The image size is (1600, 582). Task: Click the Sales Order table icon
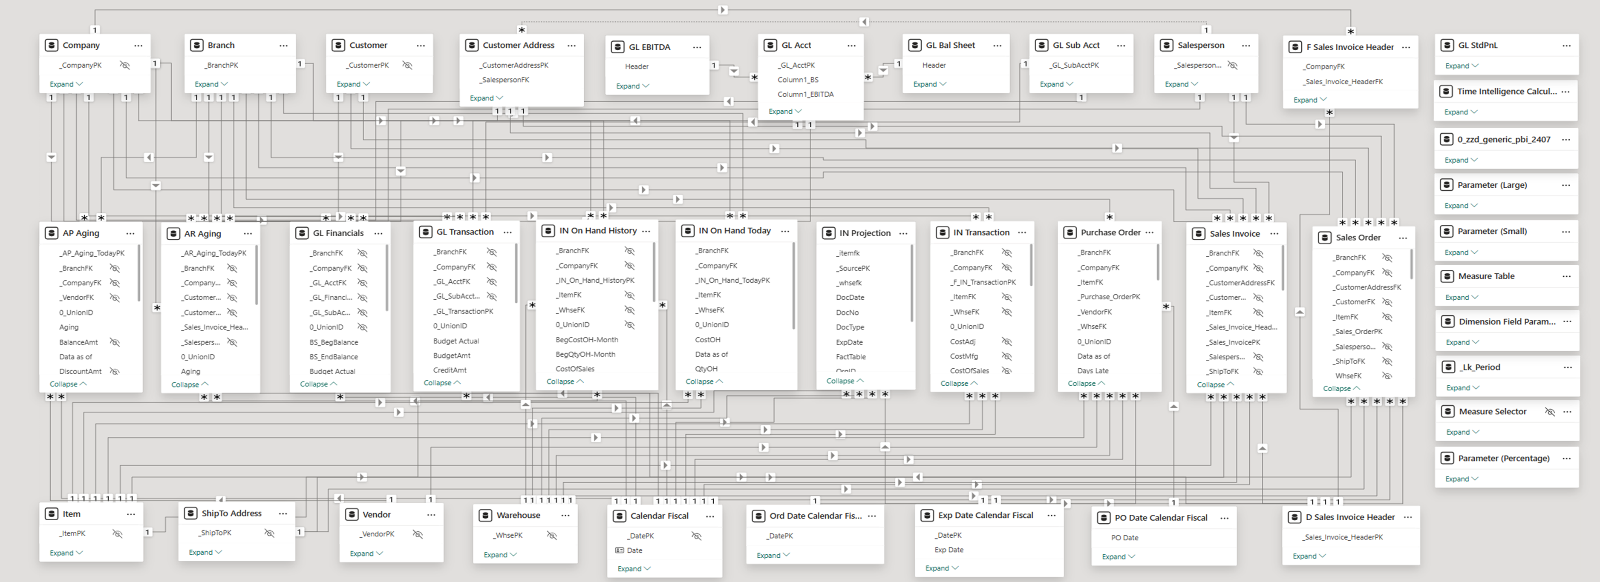click(1325, 238)
